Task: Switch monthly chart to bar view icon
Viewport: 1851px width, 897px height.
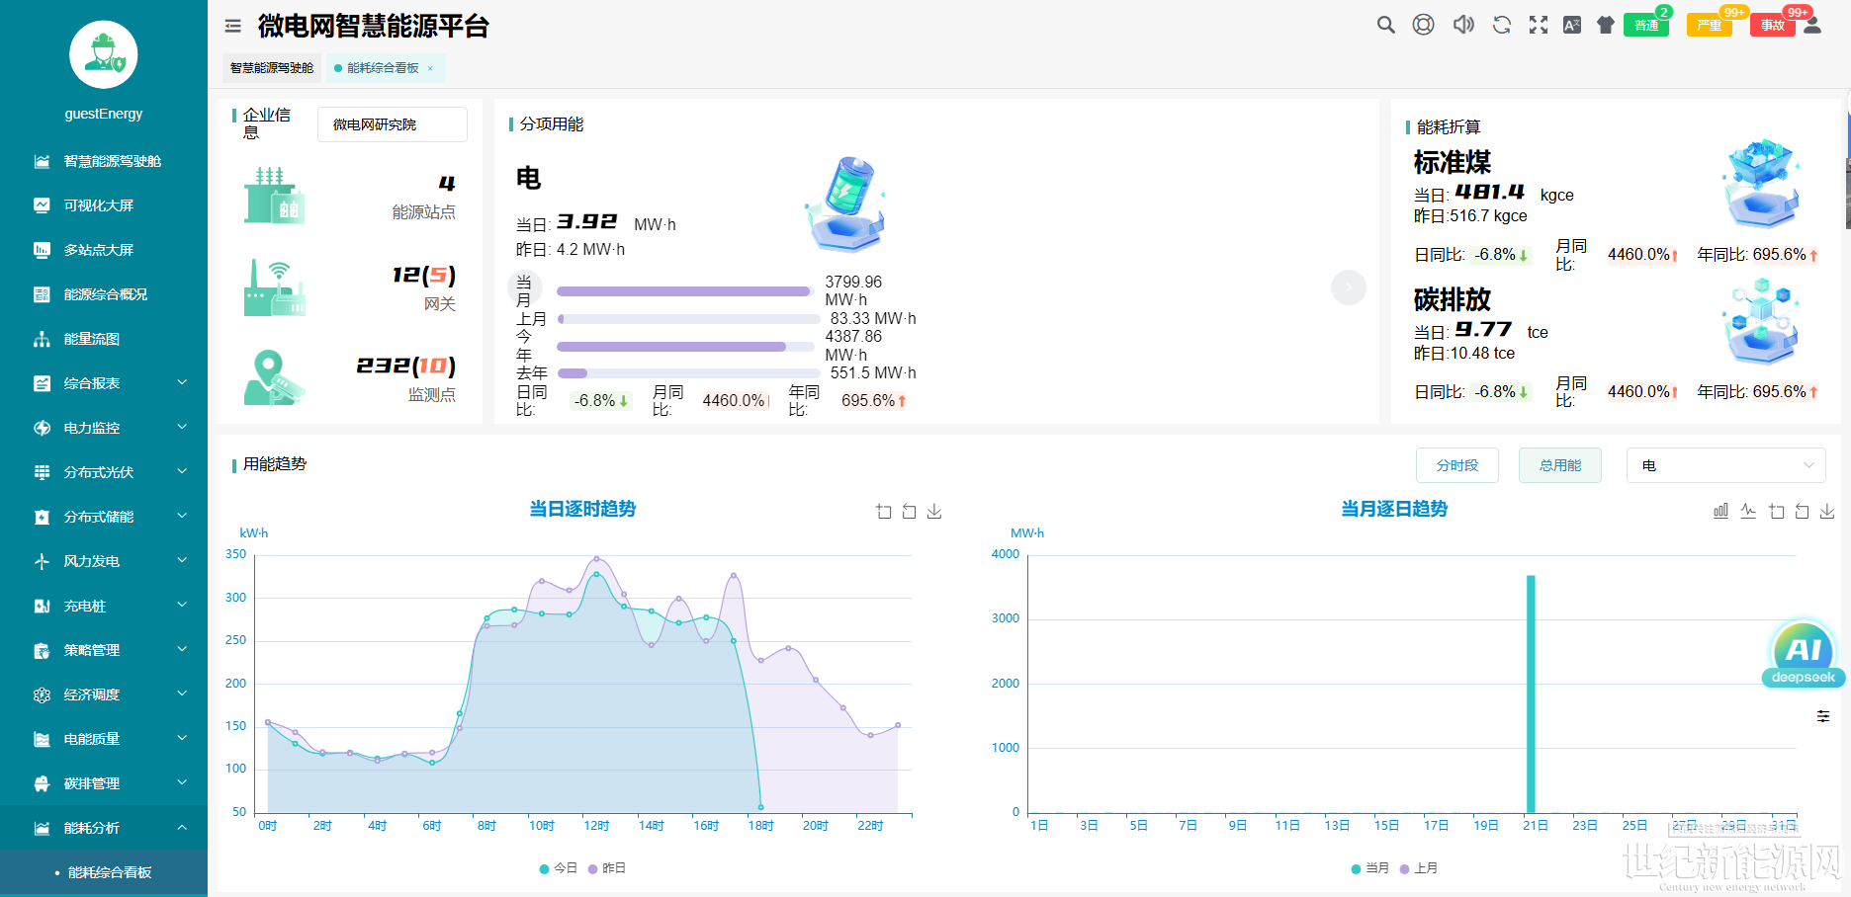Action: 1721,511
